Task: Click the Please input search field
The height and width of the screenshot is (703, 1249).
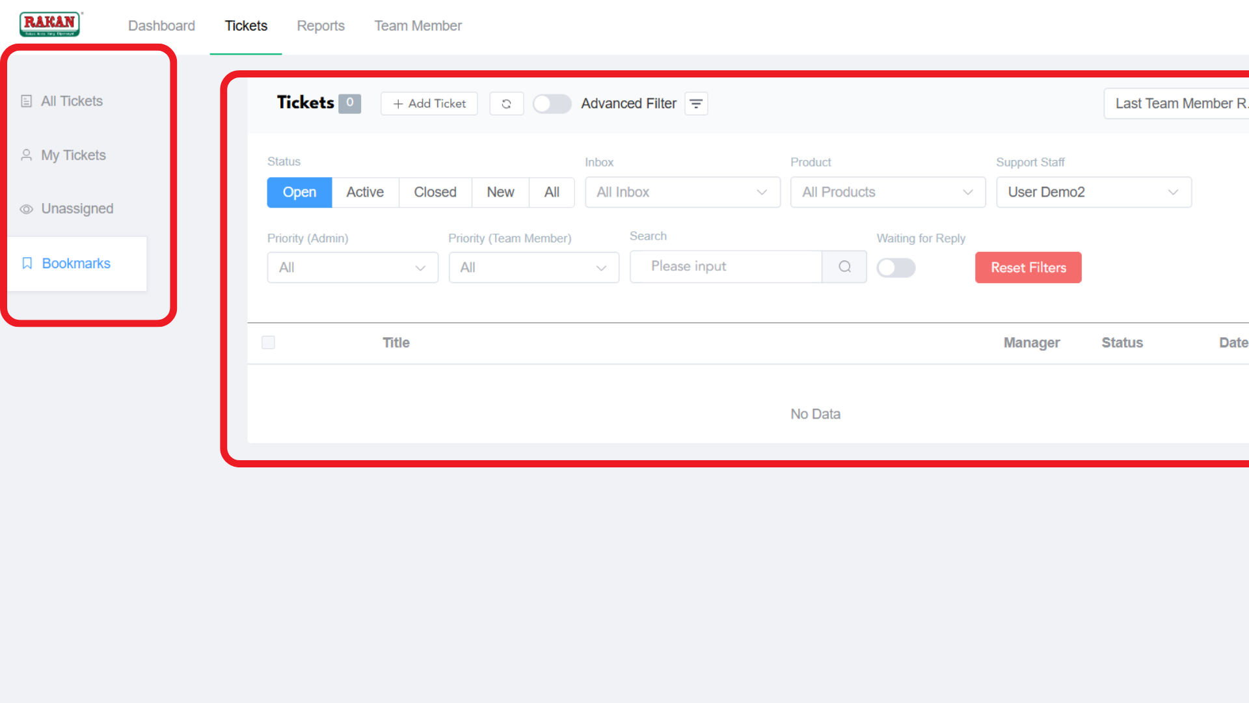Action: click(726, 267)
